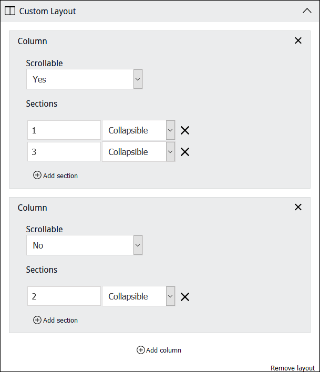Focus the section 3 input field
Screen dimensions: 320x372
64,152
